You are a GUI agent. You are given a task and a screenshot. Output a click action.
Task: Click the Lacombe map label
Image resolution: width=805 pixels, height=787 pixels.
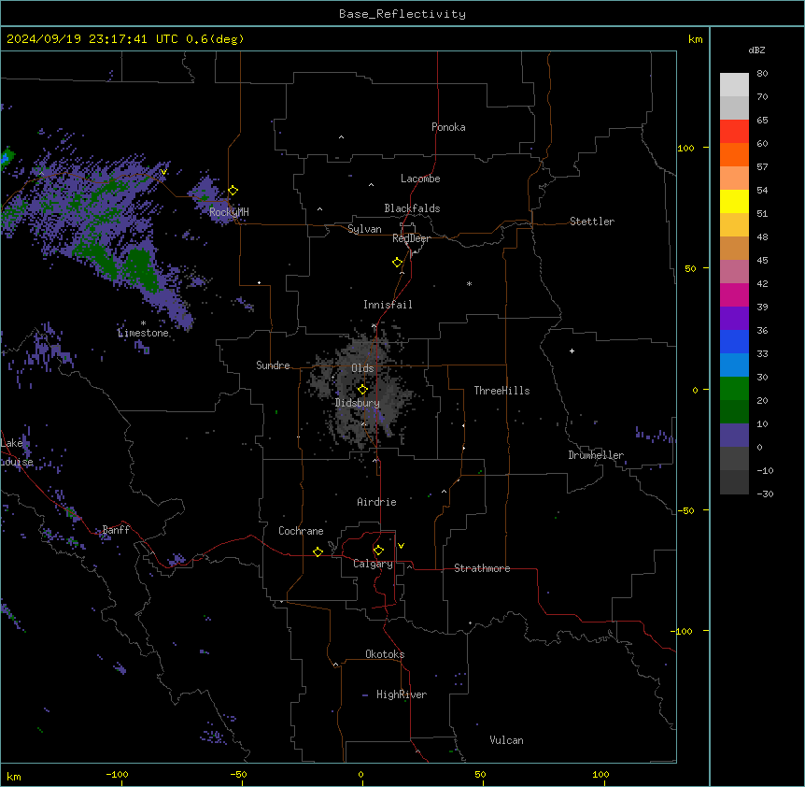(420, 179)
